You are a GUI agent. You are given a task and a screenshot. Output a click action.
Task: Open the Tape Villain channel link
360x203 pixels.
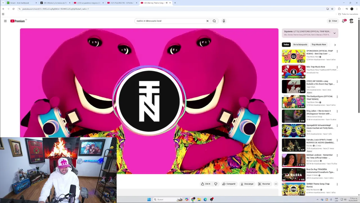[311, 87]
